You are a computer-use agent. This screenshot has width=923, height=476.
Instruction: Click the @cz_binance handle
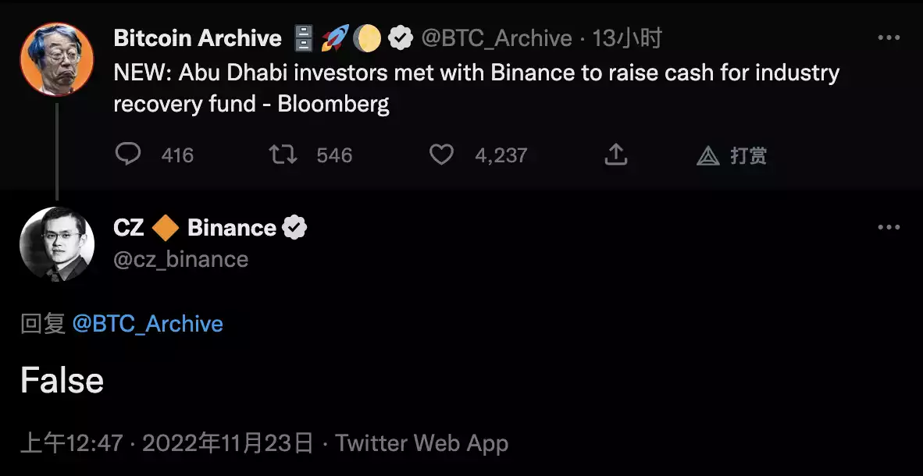pos(181,259)
